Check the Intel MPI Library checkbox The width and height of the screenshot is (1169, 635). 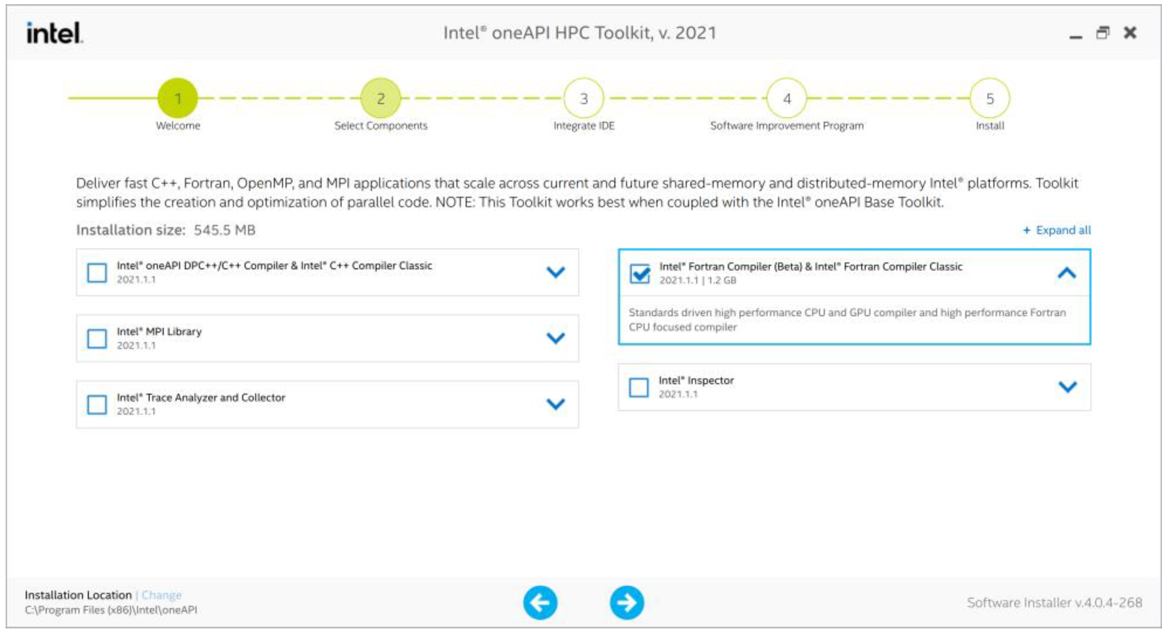pos(97,339)
